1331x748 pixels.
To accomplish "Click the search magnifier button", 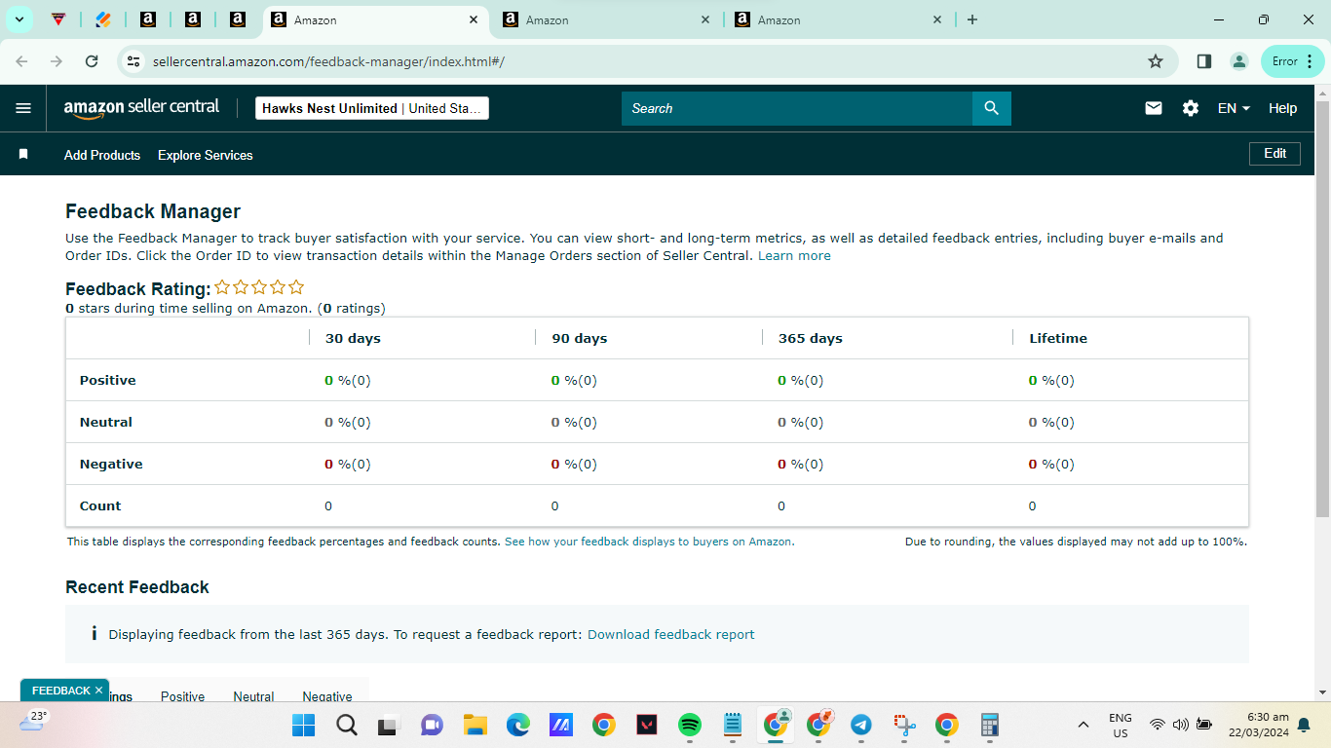I will [992, 108].
